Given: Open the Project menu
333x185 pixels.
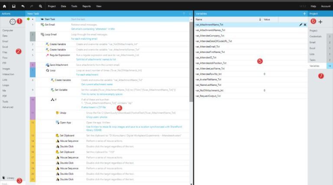Looking at the screenshot, I should 52,6.
